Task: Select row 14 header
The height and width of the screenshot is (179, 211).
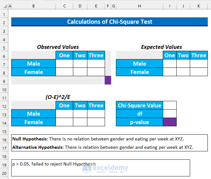Action: pos(4,122)
